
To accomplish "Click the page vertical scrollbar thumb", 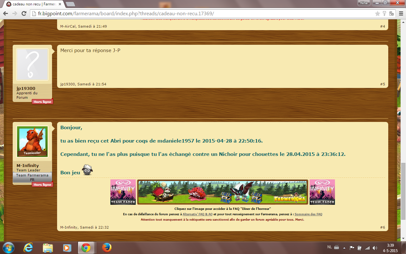I will [x=403, y=191].
